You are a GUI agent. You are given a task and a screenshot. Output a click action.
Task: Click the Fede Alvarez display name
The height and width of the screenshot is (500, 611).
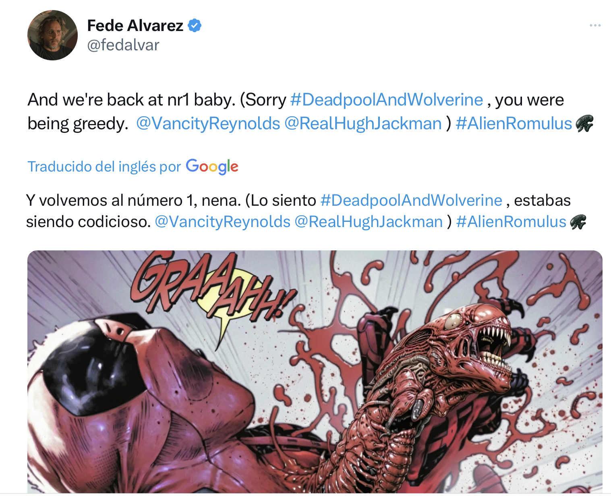click(135, 26)
